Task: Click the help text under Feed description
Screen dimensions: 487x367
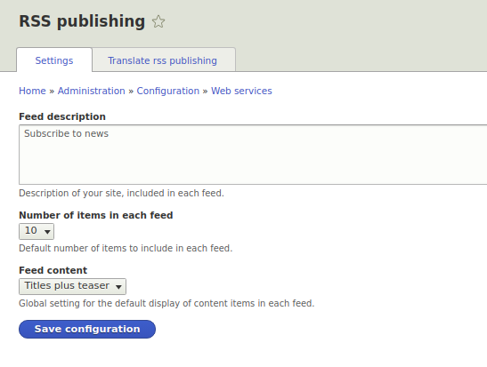Action: [x=121, y=193]
